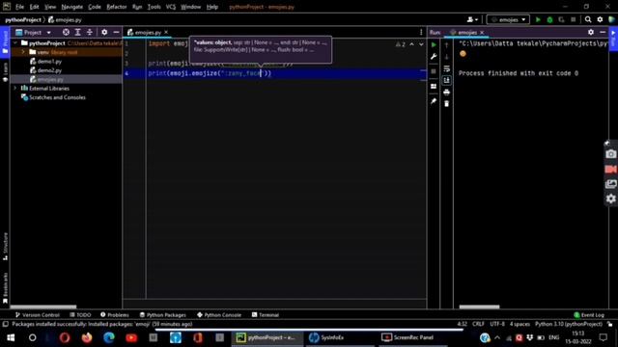Image resolution: width=618 pixels, height=347 pixels.
Task: Open Navigate menu
Action: coord(71,7)
